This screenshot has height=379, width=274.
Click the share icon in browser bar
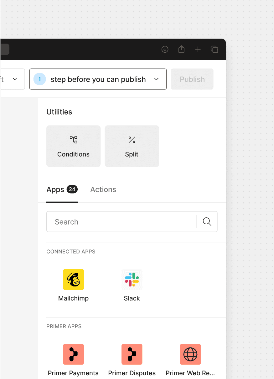point(181,49)
